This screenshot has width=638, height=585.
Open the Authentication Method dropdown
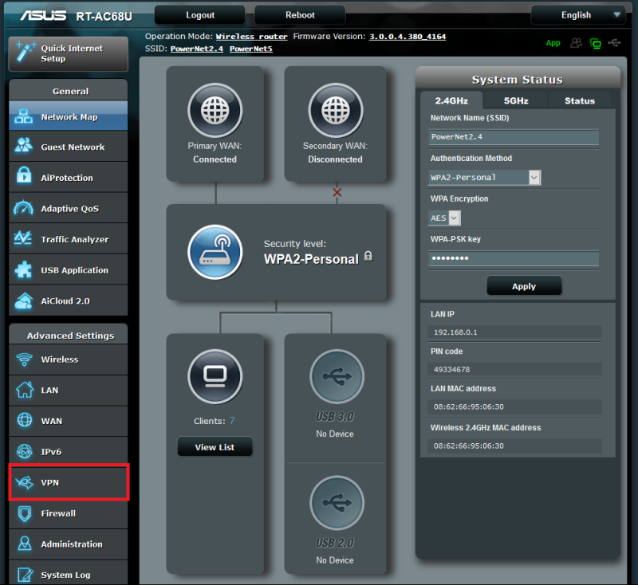(x=485, y=177)
